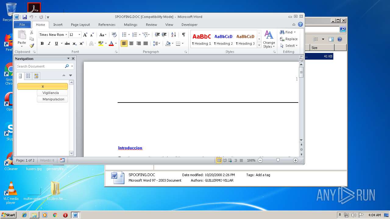The image size is (390, 219).
Task: Toggle Strikethrough formatting
Action: pos(67,43)
